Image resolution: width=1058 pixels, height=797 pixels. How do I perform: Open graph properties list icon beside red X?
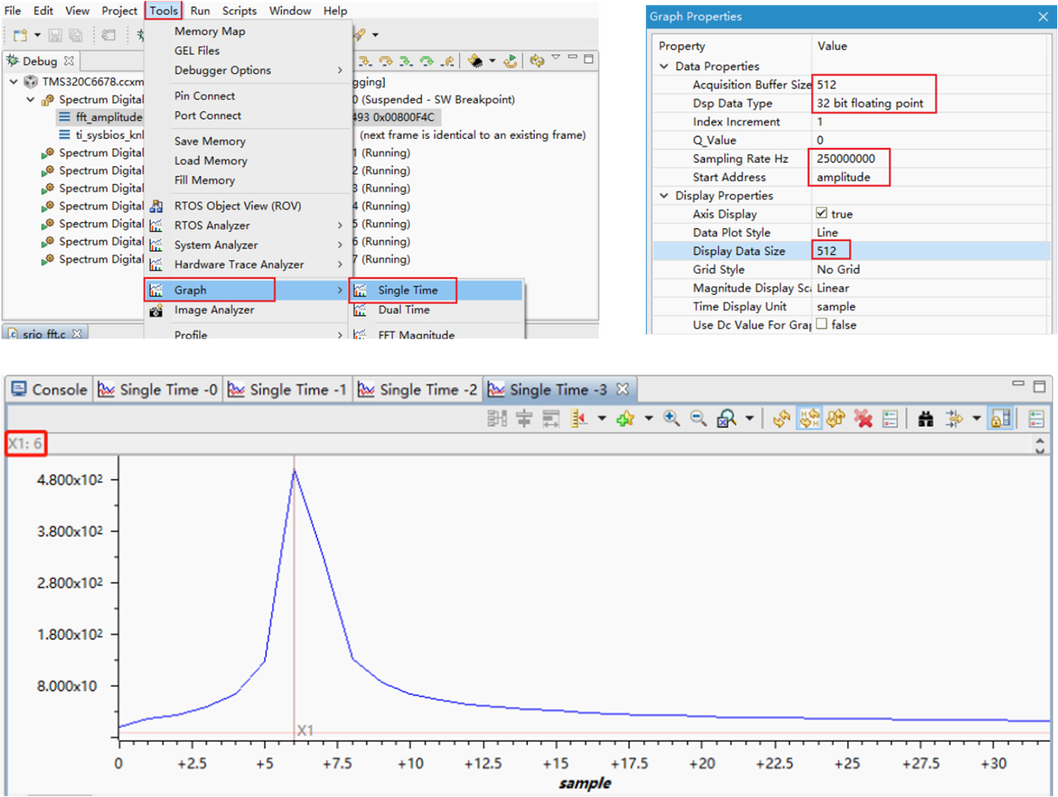(x=890, y=419)
